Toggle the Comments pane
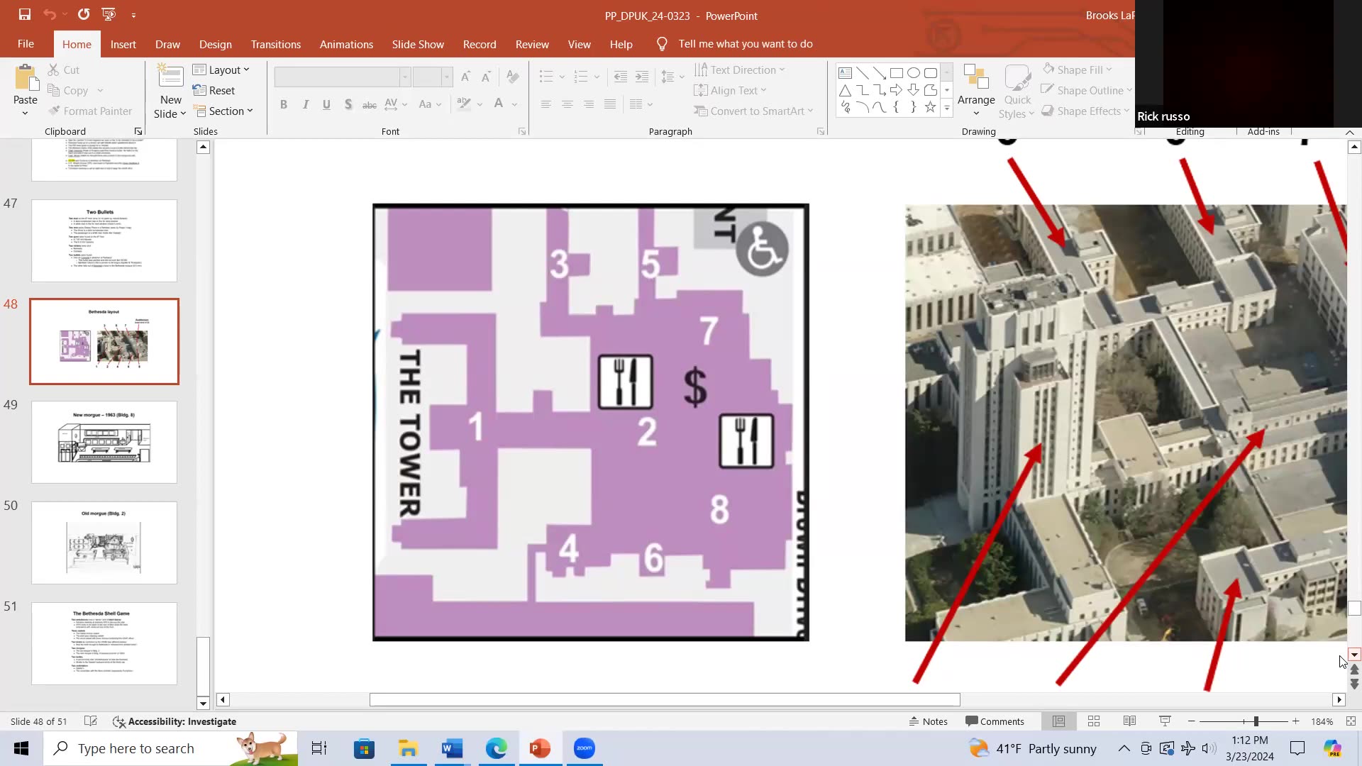Screen dimensions: 1362x766 pos(995,721)
